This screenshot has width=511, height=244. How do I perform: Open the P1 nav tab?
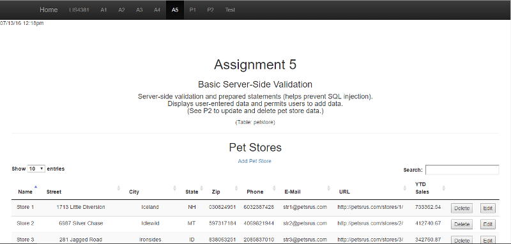coord(193,10)
